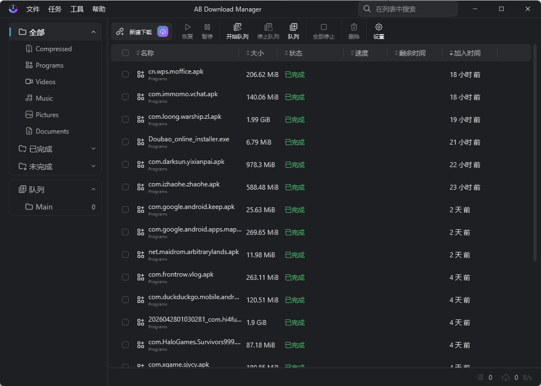Sort by 速度 column header
This screenshot has height=386, width=541.
tap(360, 53)
